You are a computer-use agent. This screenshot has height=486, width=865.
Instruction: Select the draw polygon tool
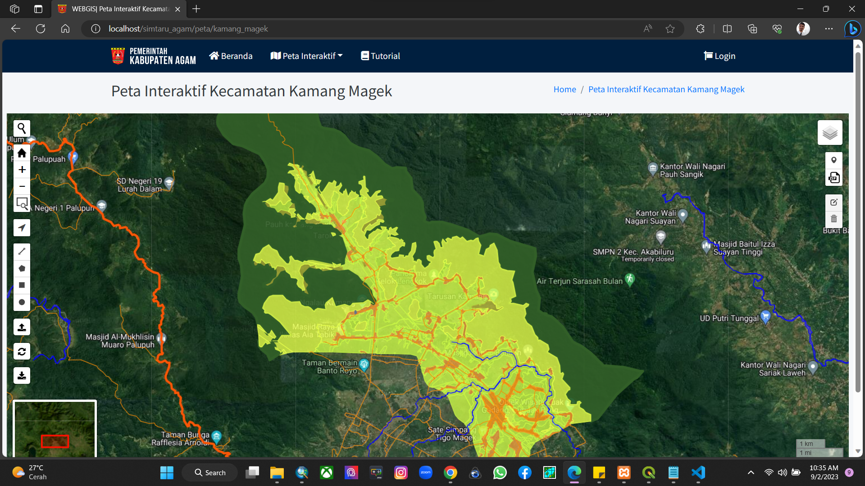pos(22,269)
